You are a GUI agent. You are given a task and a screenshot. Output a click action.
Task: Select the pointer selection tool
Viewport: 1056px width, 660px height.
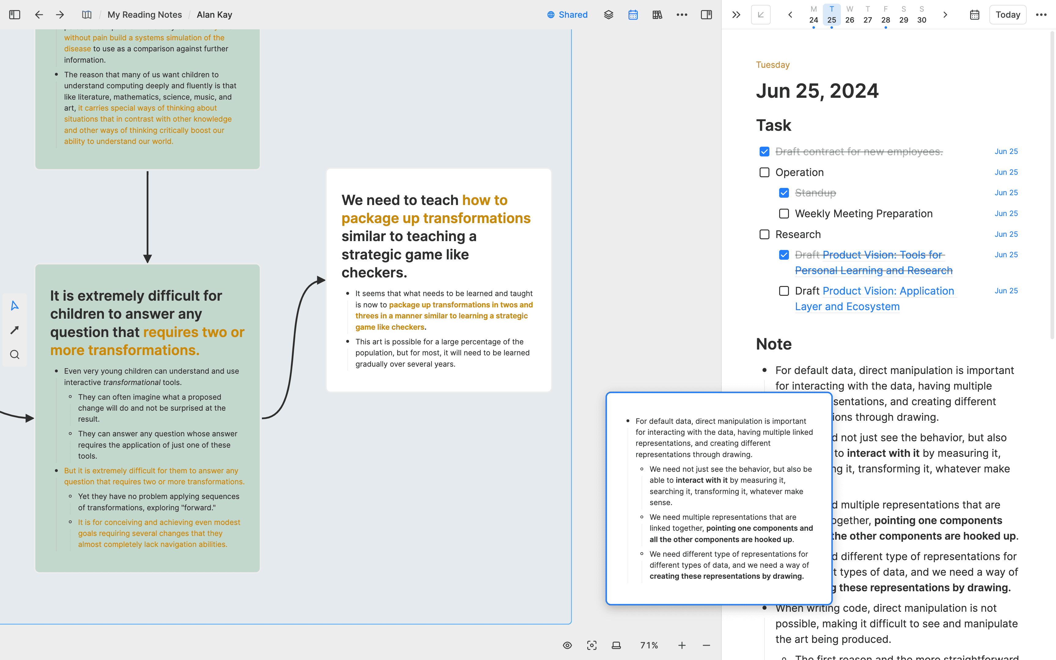pyautogui.click(x=14, y=306)
